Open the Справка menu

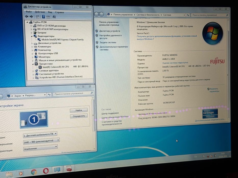pyautogui.click(x=59, y=12)
